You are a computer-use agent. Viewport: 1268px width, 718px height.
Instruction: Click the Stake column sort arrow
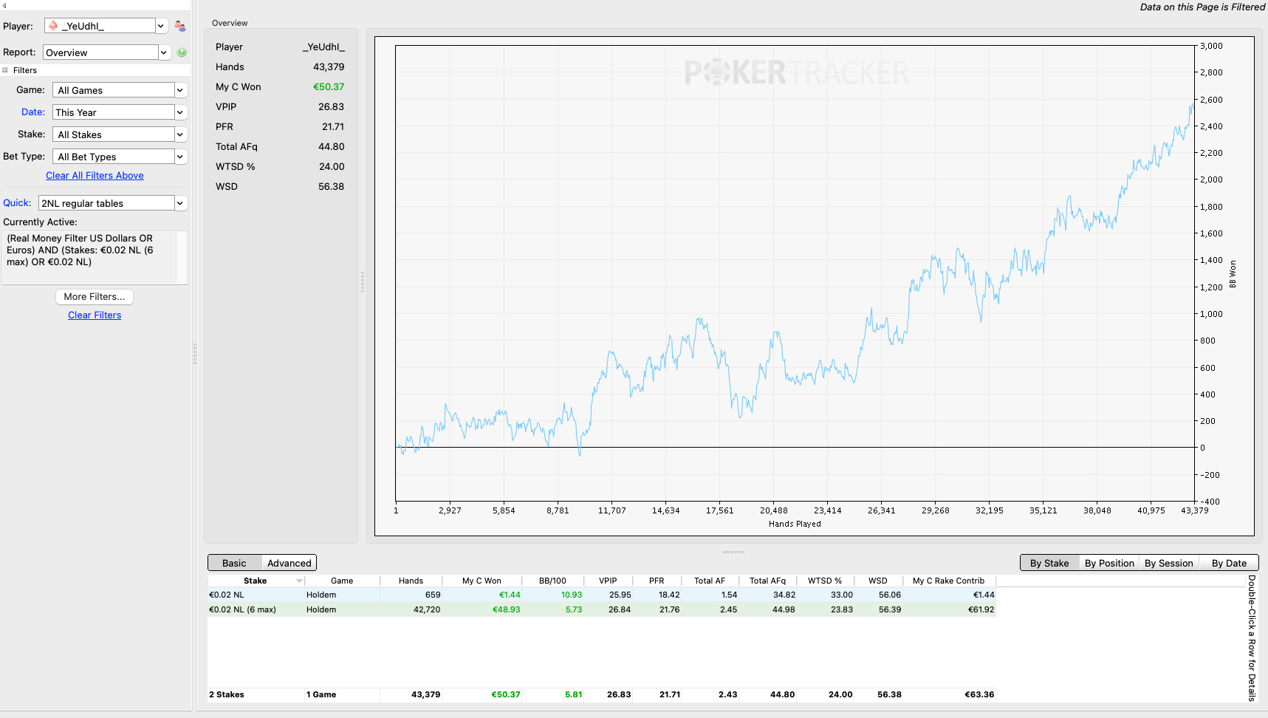(x=299, y=581)
